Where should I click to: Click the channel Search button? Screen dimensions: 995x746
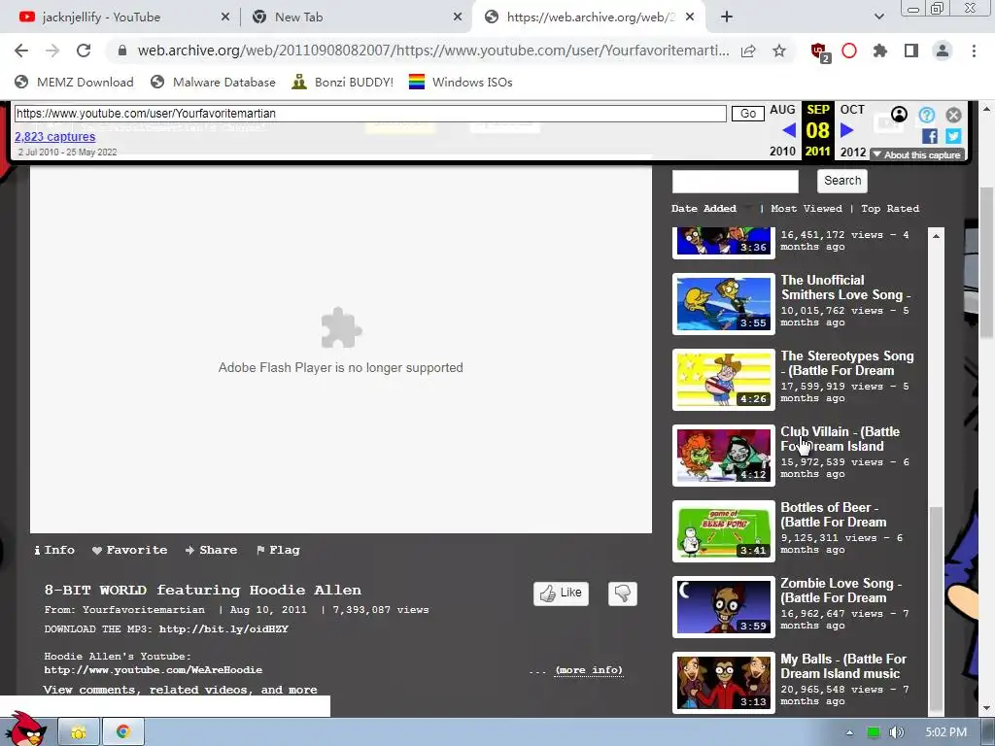(842, 181)
